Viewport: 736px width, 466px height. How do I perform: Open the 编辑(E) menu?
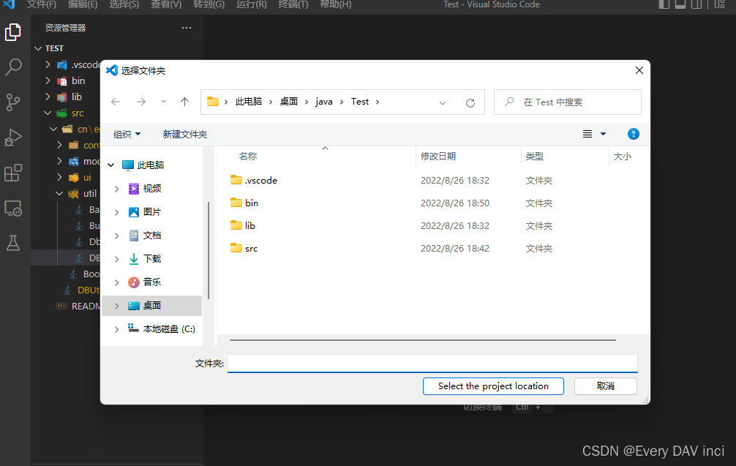pos(83,4)
